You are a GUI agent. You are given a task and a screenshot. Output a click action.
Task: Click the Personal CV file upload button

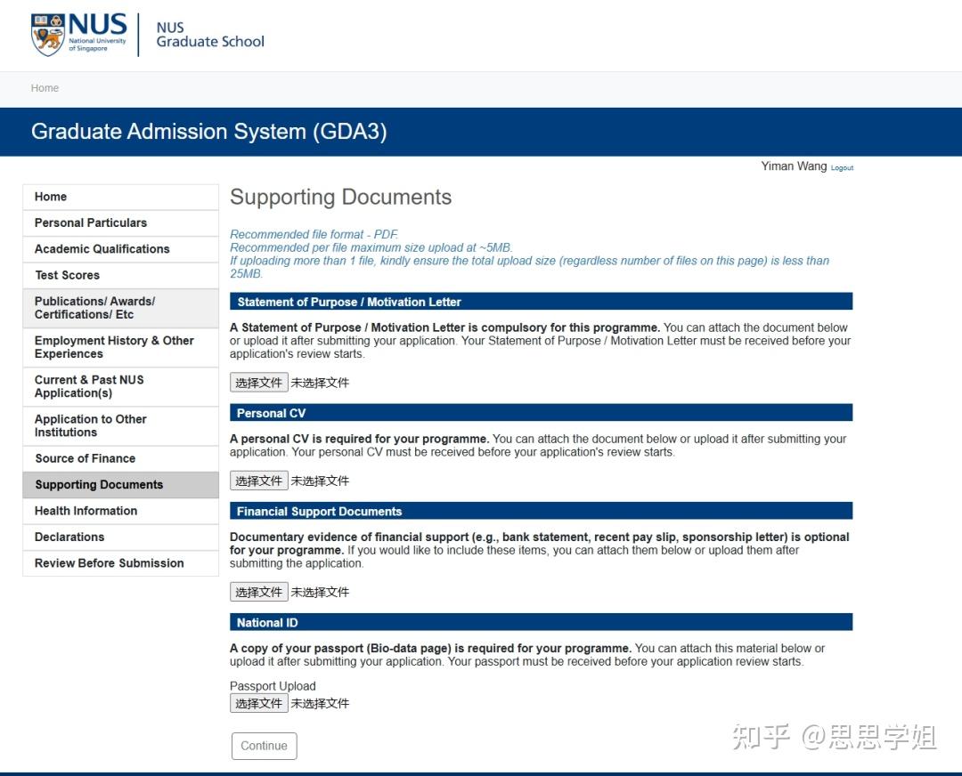[x=258, y=480]
